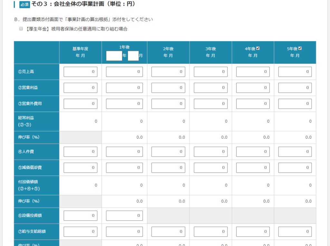Click the ⑦給与支給総額 input for 2年後
Viewport: 330px width, 246px height.
168,231
